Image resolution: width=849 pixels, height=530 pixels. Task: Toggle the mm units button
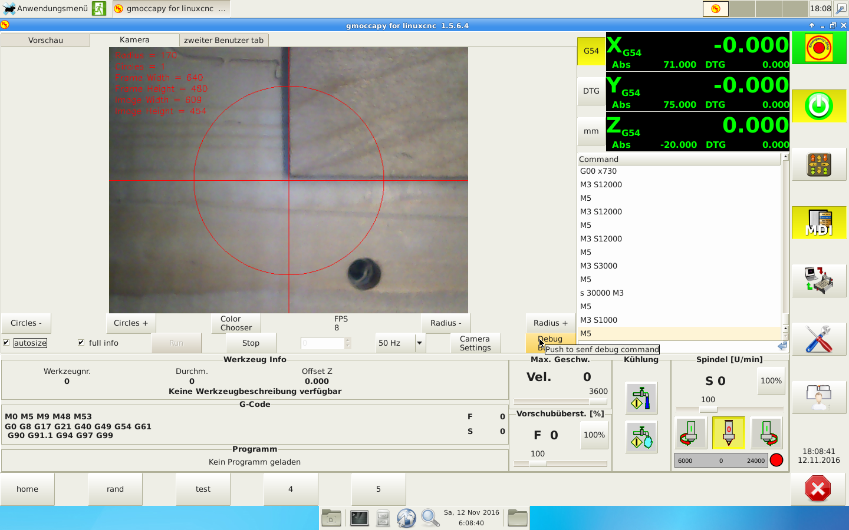tap(591, 131)
